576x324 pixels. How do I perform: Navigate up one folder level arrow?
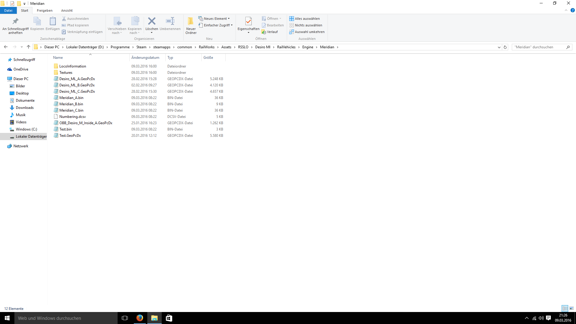pos(28,47)
